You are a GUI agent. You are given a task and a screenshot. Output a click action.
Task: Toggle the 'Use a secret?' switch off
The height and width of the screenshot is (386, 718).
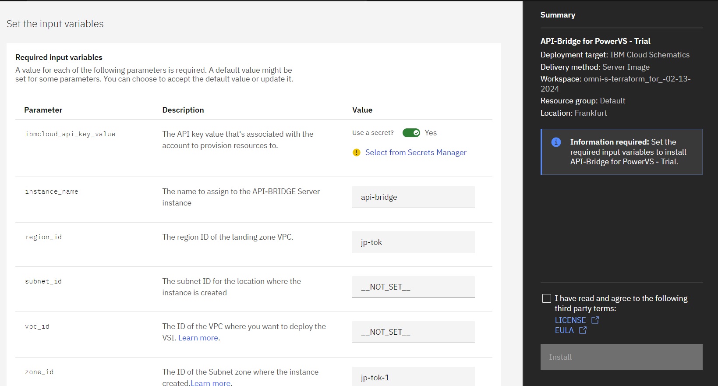411,133
